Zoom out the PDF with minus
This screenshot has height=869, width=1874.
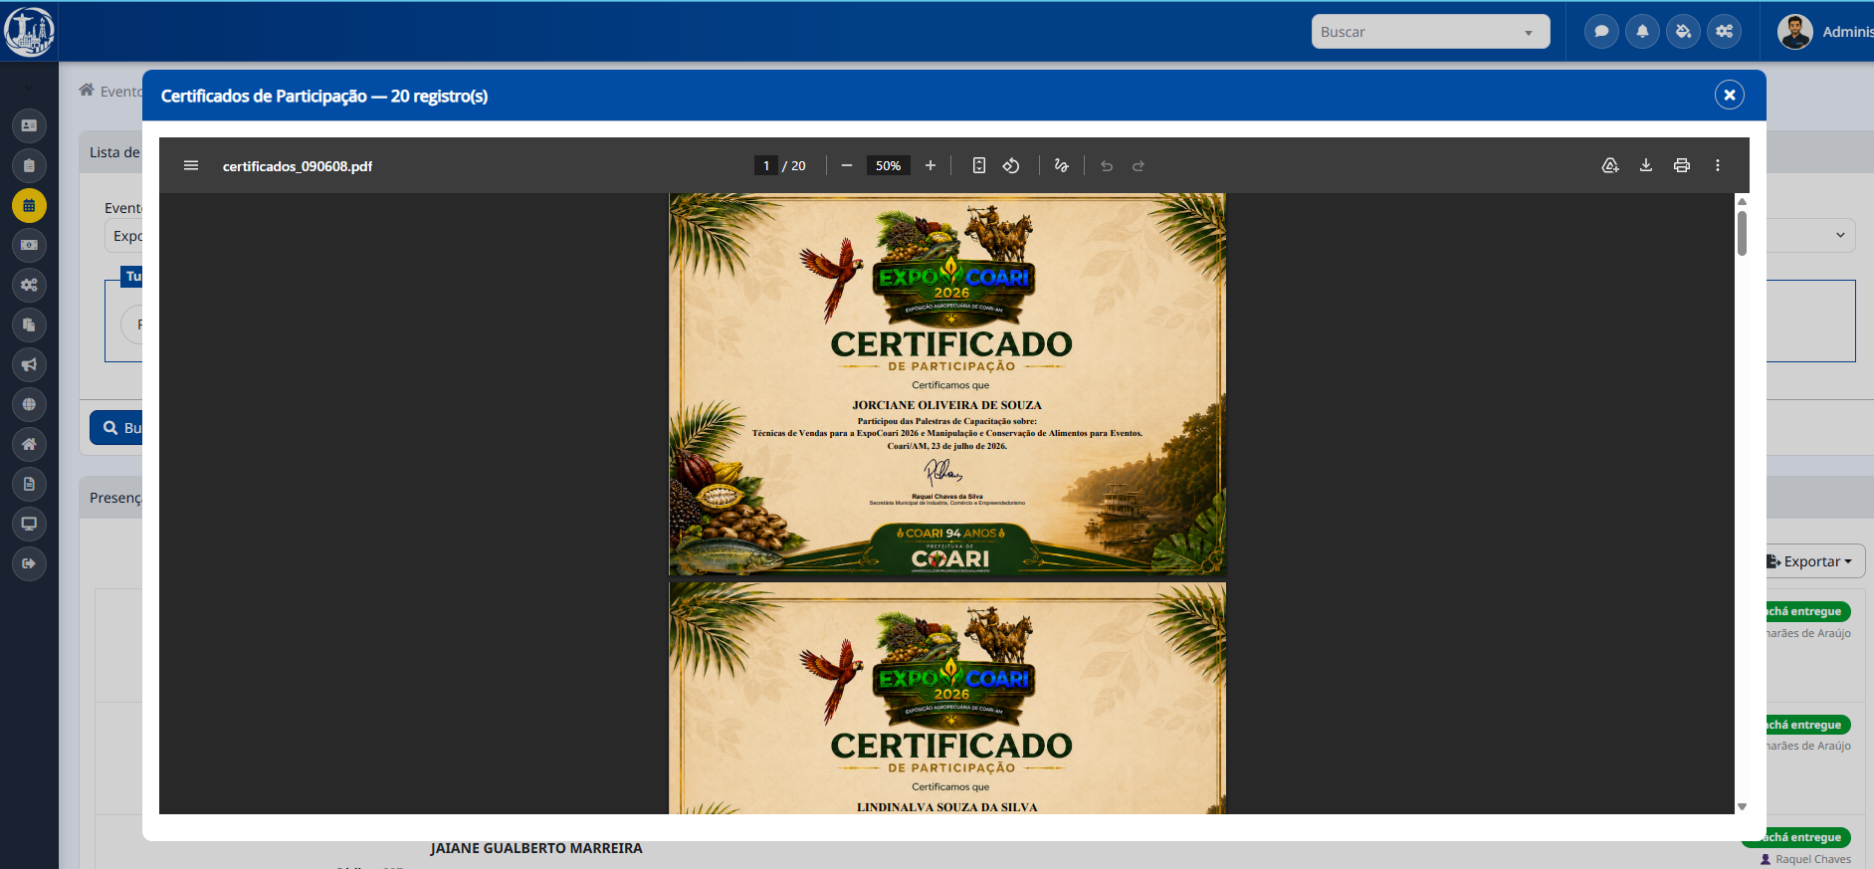(x=847, y=165)
